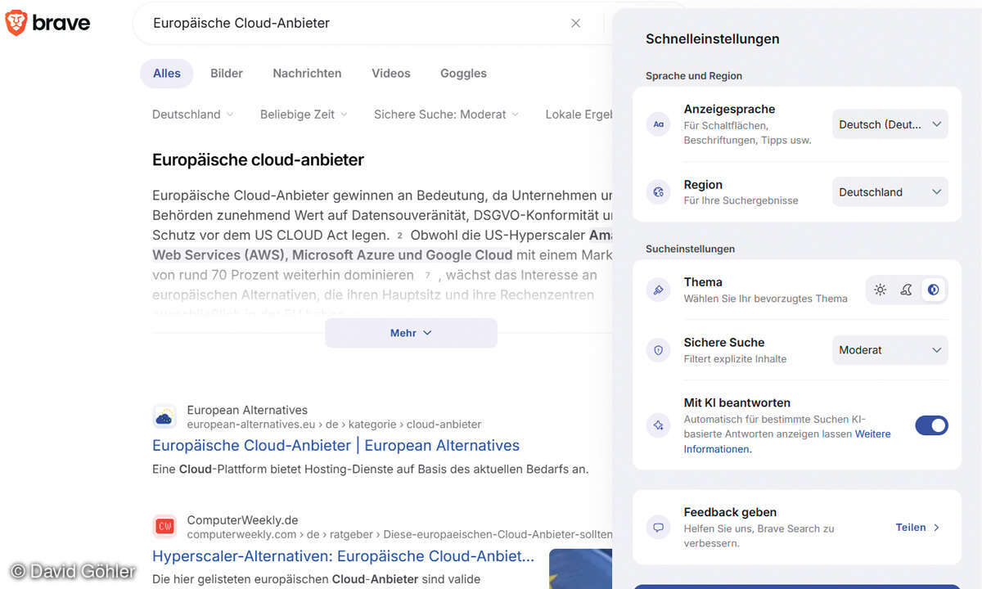Viewport: 982px width, 589px height.
Task: Click the Feedback geben speech bubble icon
Action: pyautogui.click(x=658, y=528)
